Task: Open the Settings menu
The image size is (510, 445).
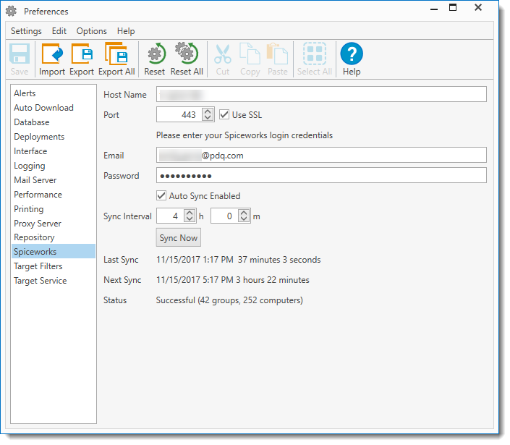Action: [x=26, y=31]
